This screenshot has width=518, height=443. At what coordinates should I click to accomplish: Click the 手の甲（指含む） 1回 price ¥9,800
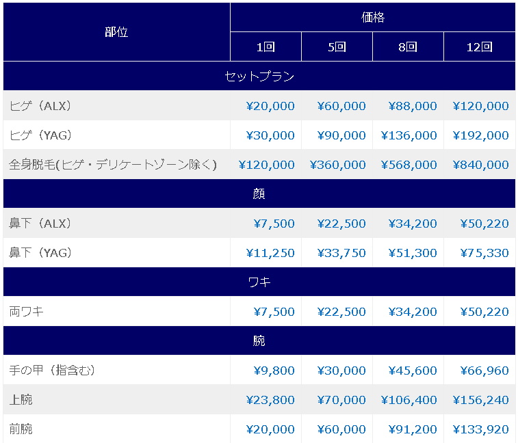[x=274, y=371]
